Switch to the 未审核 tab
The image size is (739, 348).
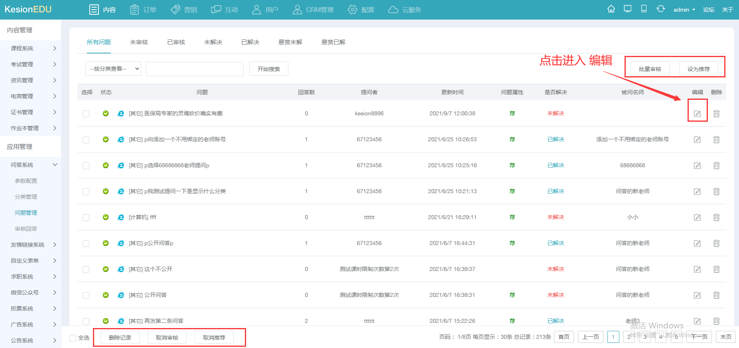(139, 42)
